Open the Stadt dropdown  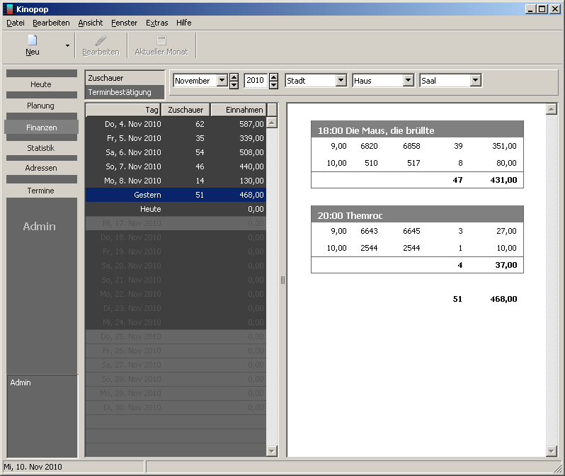tap(341, 81)
